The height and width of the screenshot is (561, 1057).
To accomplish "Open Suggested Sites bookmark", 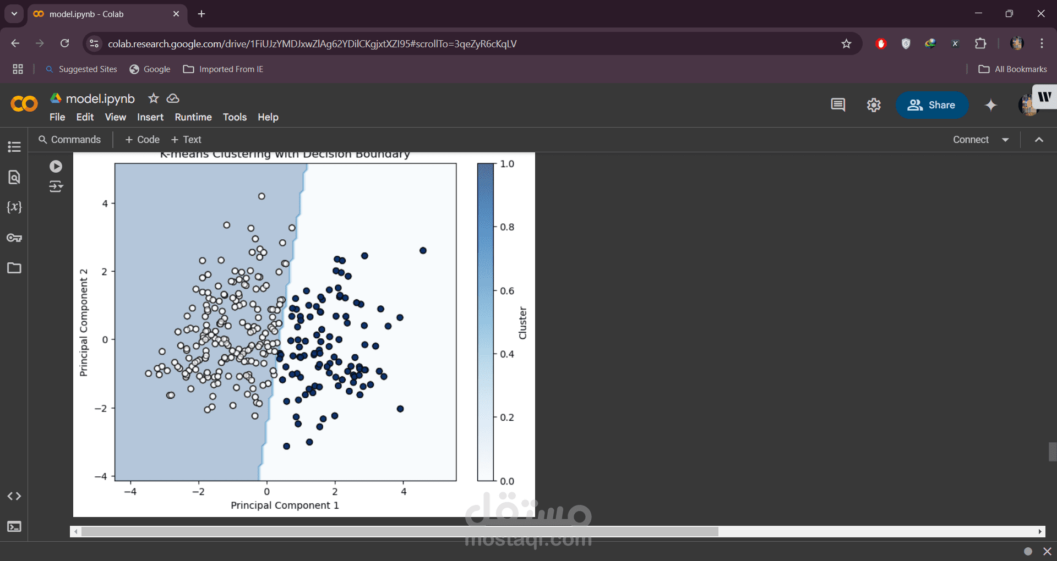I will point(81,69).
